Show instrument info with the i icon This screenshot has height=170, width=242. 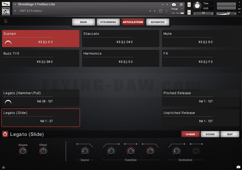coord(181,4)
